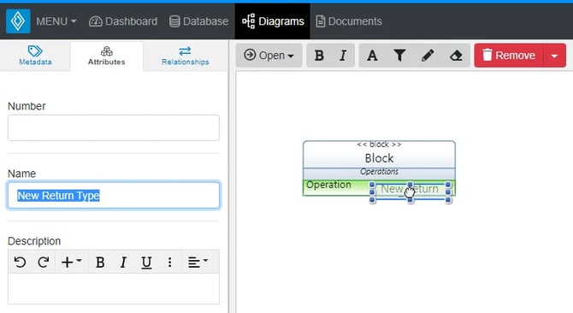Viewport: 573px width, 313px height.
Task: Click the Name field with New Return Type
Action: point(113,195)
